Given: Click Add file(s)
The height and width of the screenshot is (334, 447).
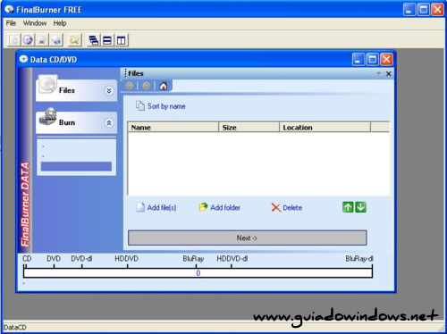Looking at the screenshot, I should coord(156,207).
